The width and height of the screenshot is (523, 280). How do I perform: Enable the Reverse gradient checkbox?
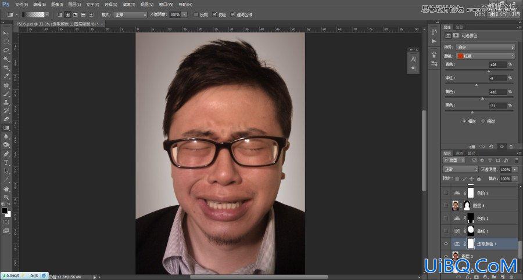[x=196, y=14]
